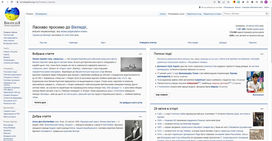Switch to the Головна tab

[x=29, y=14]
